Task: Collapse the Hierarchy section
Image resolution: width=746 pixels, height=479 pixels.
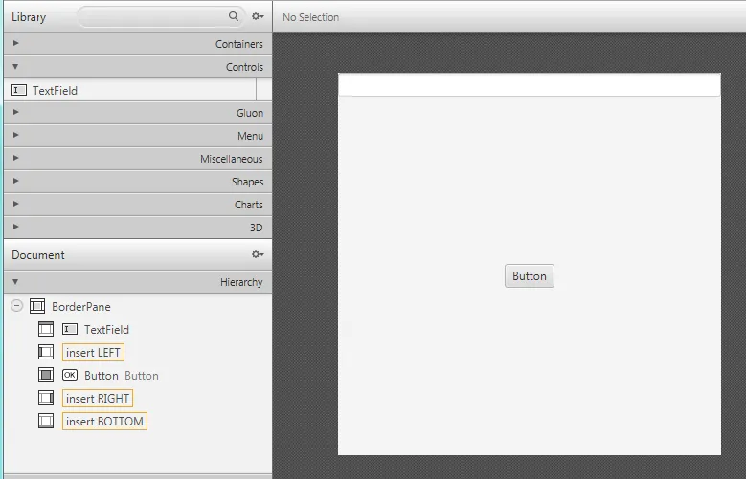Action: click(x=15, y=282)
